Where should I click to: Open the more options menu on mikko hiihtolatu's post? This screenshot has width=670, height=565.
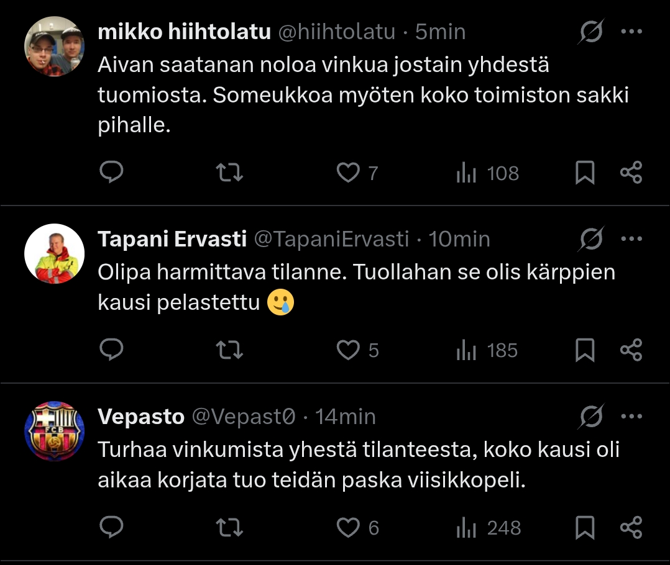[631, 32]
